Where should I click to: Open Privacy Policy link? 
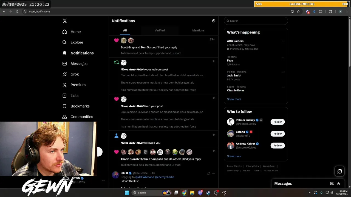coord(253,166)
